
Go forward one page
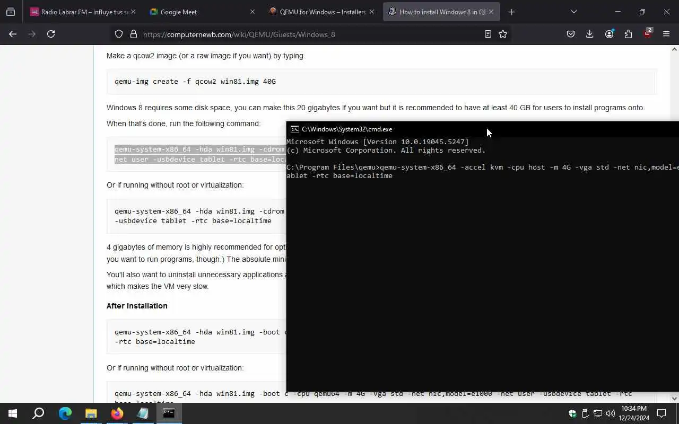click(x=32, y=34)
